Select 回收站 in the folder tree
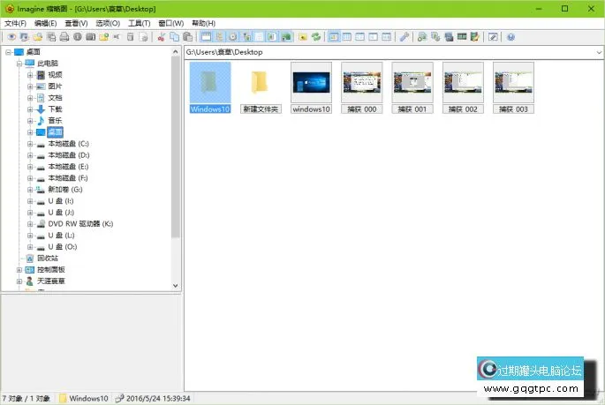The width and height of the screenshot is (605, 405). pyautogui.click(x=48, y=259)
